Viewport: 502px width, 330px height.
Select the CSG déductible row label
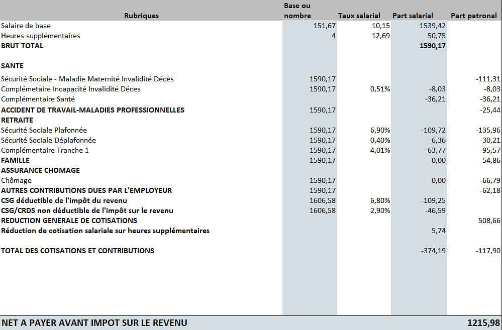(x=64, y=200)
